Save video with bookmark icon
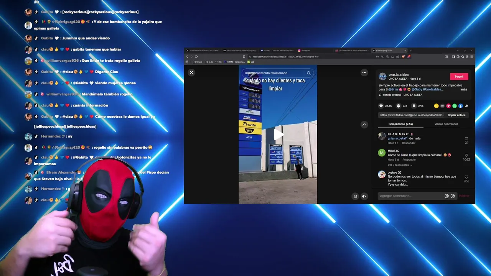Viewport: 491px width, 276px height. [x=414, y=106]
